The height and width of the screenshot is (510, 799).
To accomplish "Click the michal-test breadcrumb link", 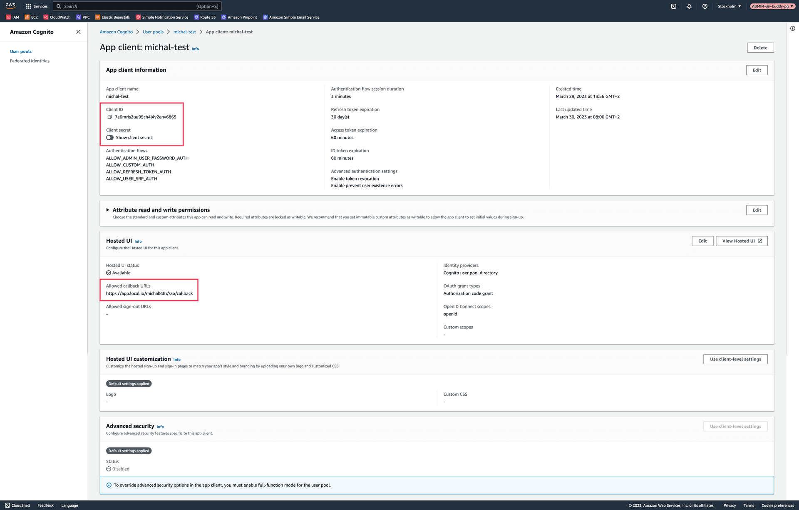I will coord(184,32).
